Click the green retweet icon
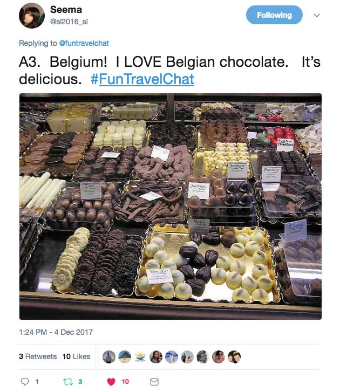Screen dimensions: 340x392 (x=69, y=382)
